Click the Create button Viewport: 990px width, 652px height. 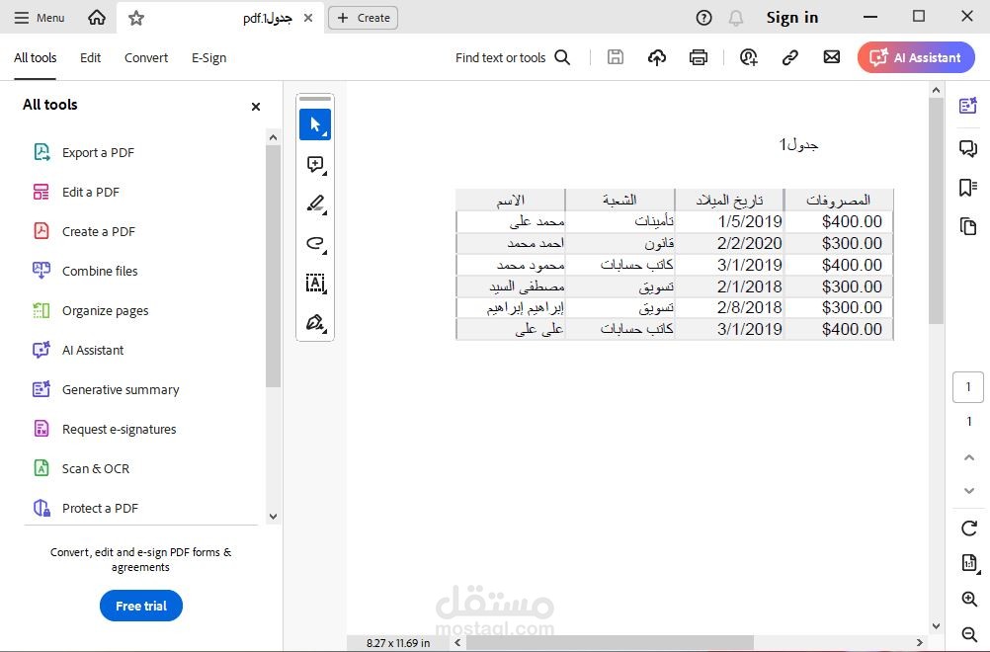363,18
